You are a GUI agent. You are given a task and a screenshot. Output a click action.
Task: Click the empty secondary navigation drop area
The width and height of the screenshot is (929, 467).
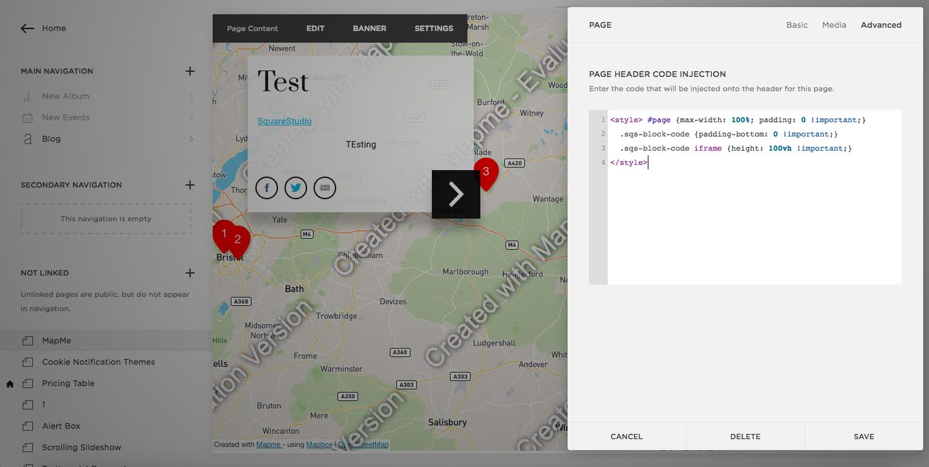pos(106,219)
